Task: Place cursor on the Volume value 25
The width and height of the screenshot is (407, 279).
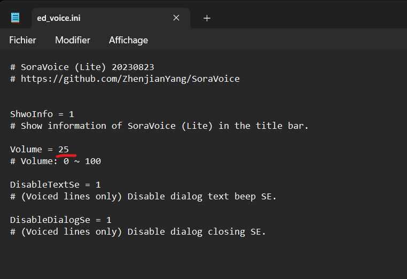Action: click(64, 149)
